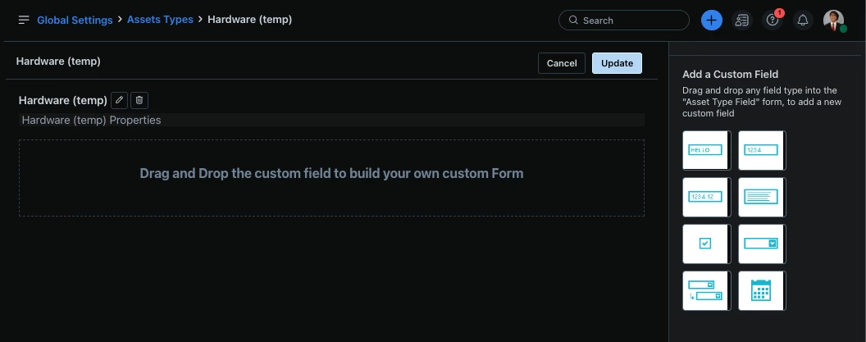Open the notifications bell

pyautogui.click(x=803, y=21)
